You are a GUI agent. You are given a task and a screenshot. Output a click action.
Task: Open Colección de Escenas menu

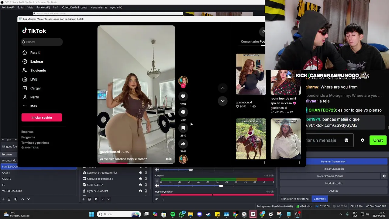75,7
